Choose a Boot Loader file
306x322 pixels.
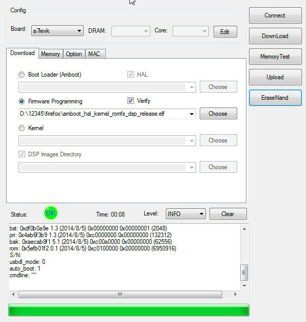(x=218, y=87)
